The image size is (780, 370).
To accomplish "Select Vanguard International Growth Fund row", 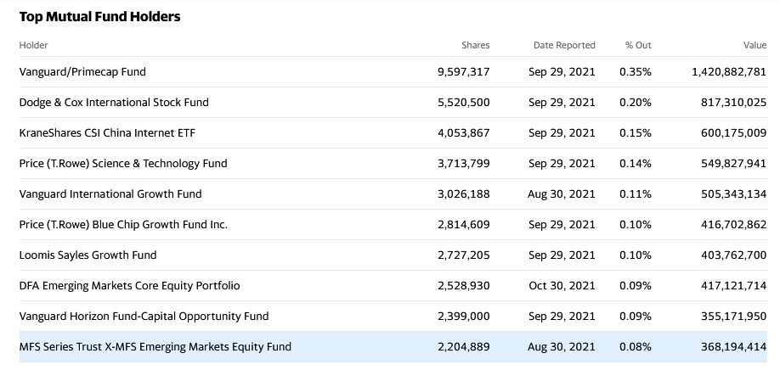I will click(393, 194).
